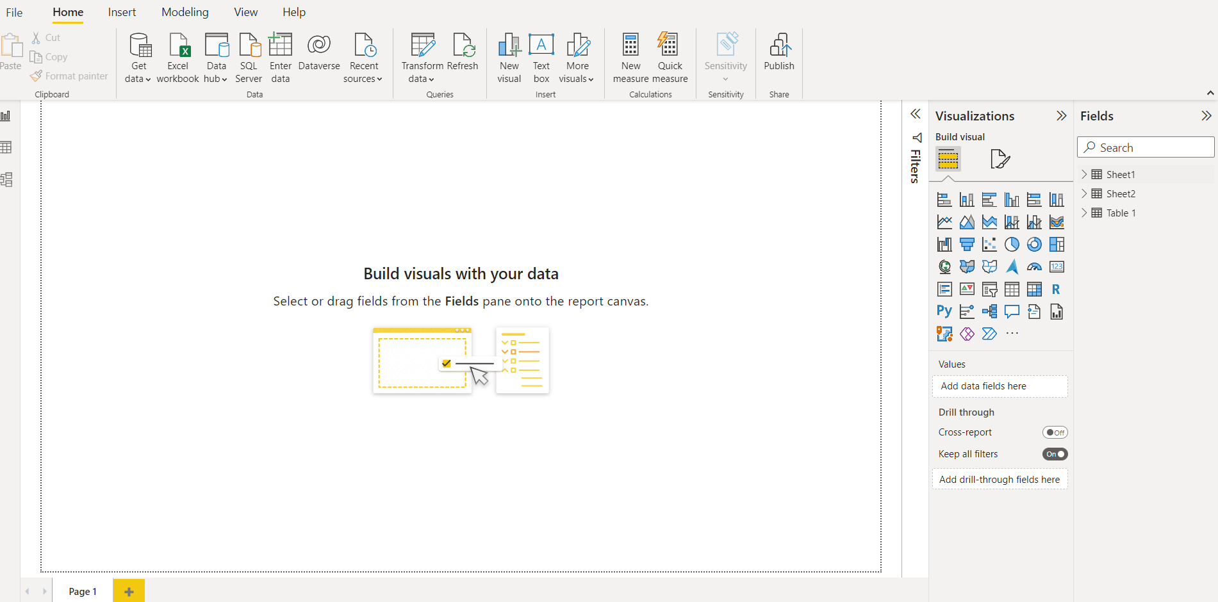
Task: Create a Quick measure
Action: (670, 58)
